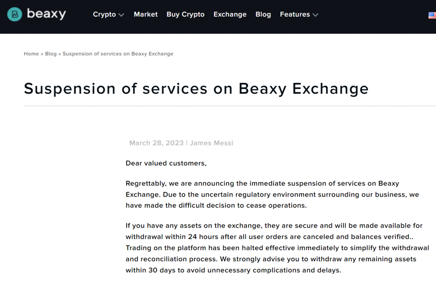
Task: Click the 'Dear valued customers' greeting line
Action: [166, 163]
